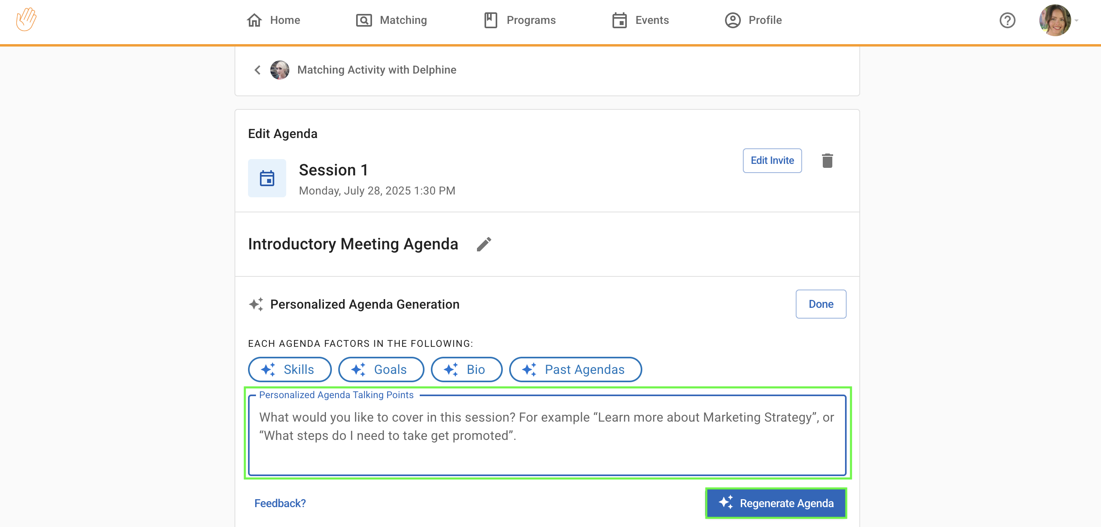Focus the Personalized Agenda Talking Points field

(547, 436)
